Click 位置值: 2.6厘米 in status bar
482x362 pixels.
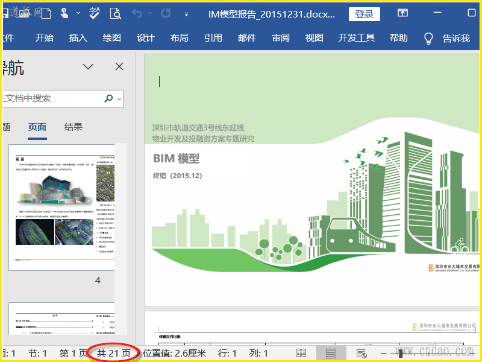click(x=175, y=354)
